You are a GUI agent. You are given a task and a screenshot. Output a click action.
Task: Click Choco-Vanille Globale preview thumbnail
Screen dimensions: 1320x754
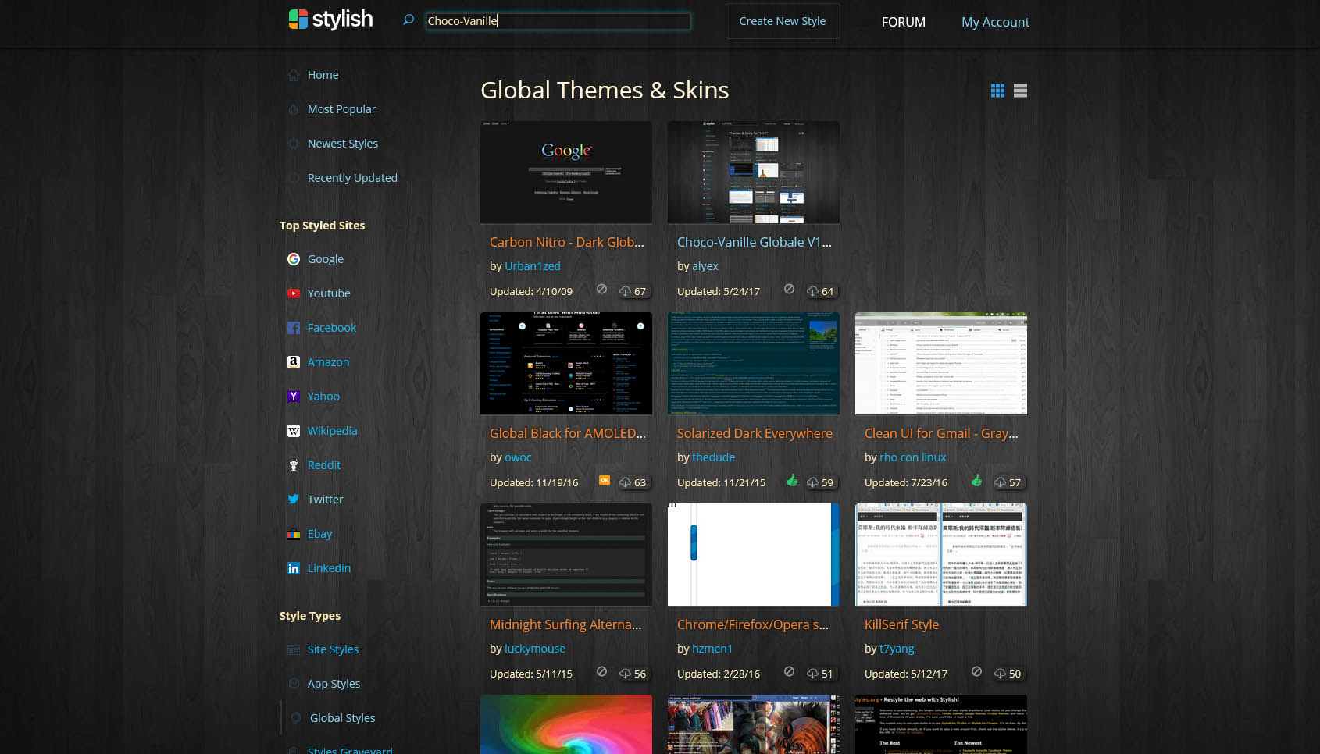(x=754, y=172)
